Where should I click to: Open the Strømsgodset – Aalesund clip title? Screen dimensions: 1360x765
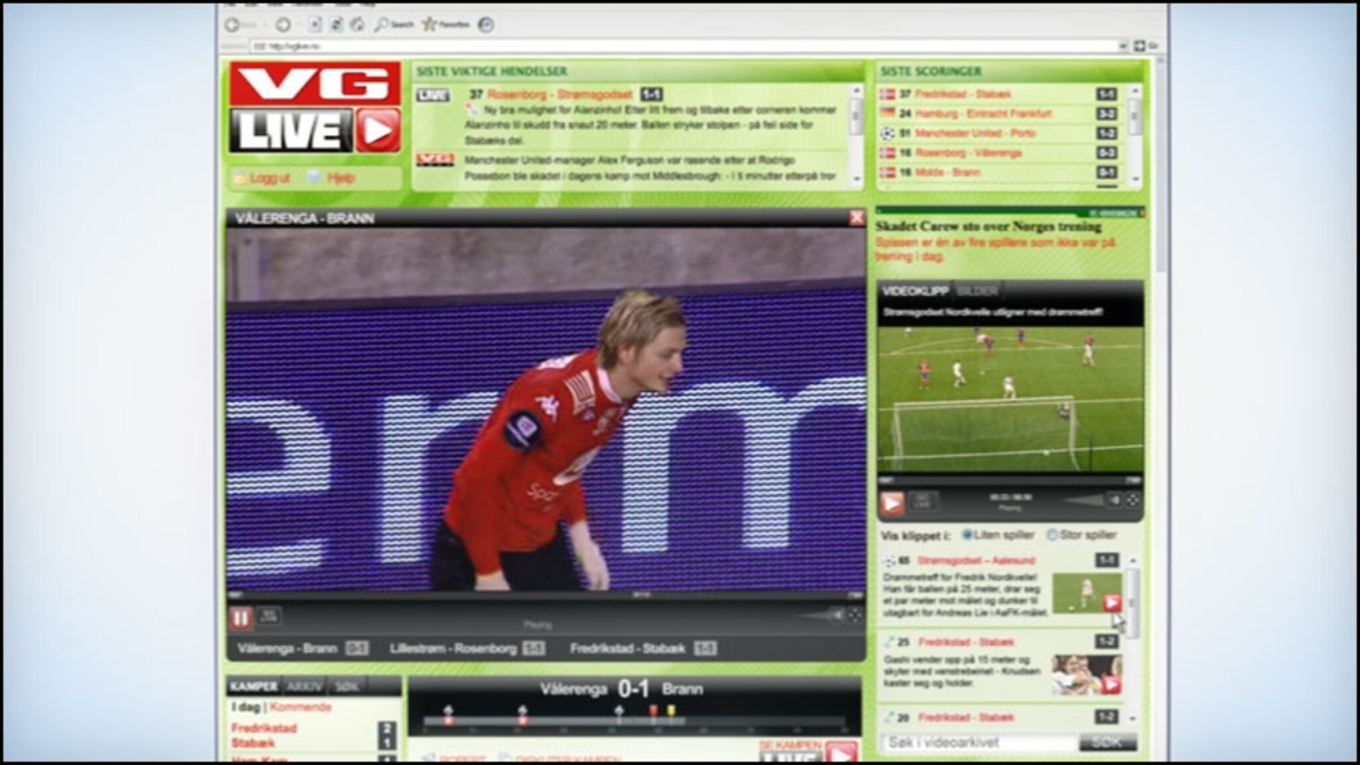pyautogui.click(x=976, y=560)
